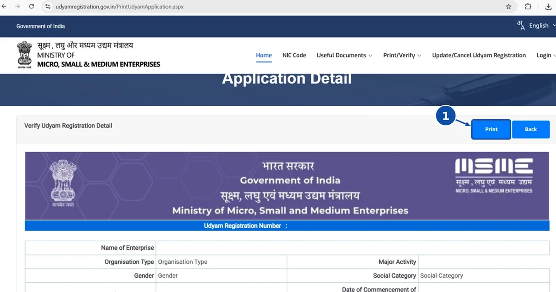Click 'Verify Udyam Registration Detail' heading

[68, 126]
